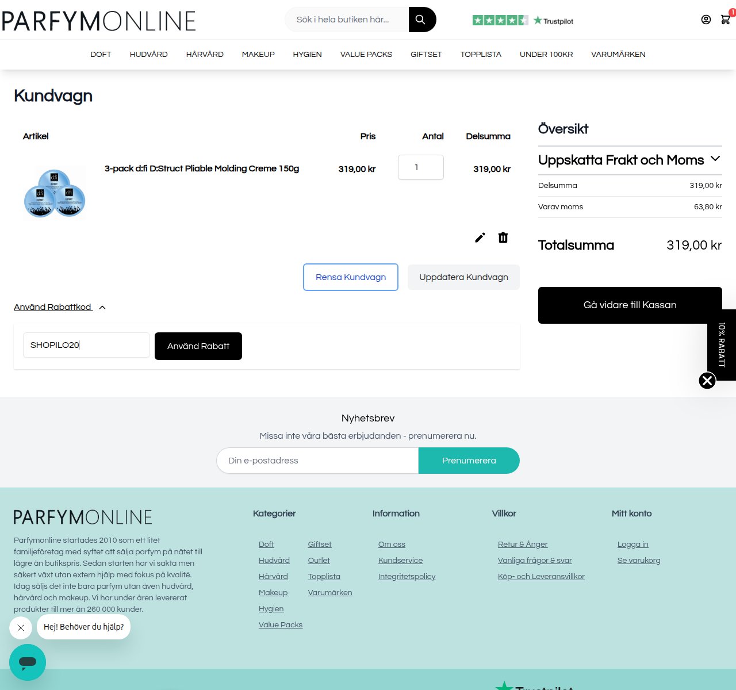The image size is (736, 690).
Task: Open the Hygien footer link
Action: pyautogui.click(x=271, y=609)
